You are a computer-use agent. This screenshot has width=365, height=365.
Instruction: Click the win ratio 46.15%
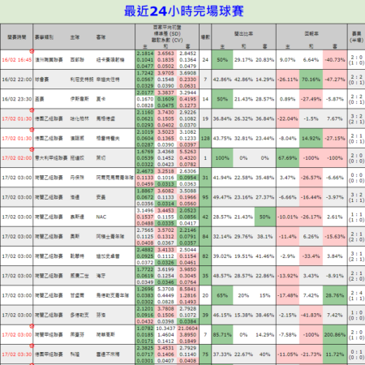[x=222, y=316]
